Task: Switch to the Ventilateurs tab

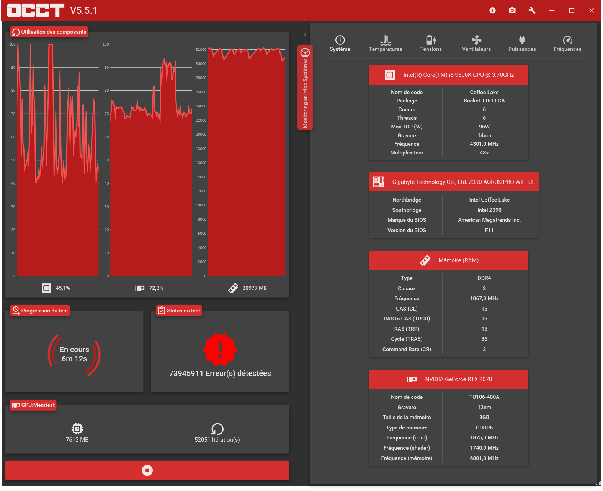Action: tap(477, 44)
